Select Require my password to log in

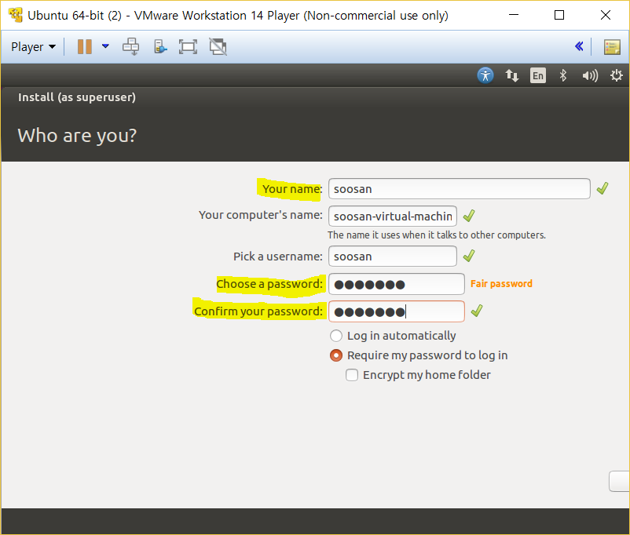(x=336, y=355)
